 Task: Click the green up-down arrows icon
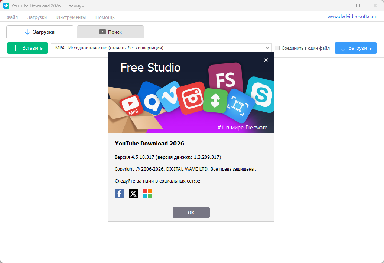point(215,101)
